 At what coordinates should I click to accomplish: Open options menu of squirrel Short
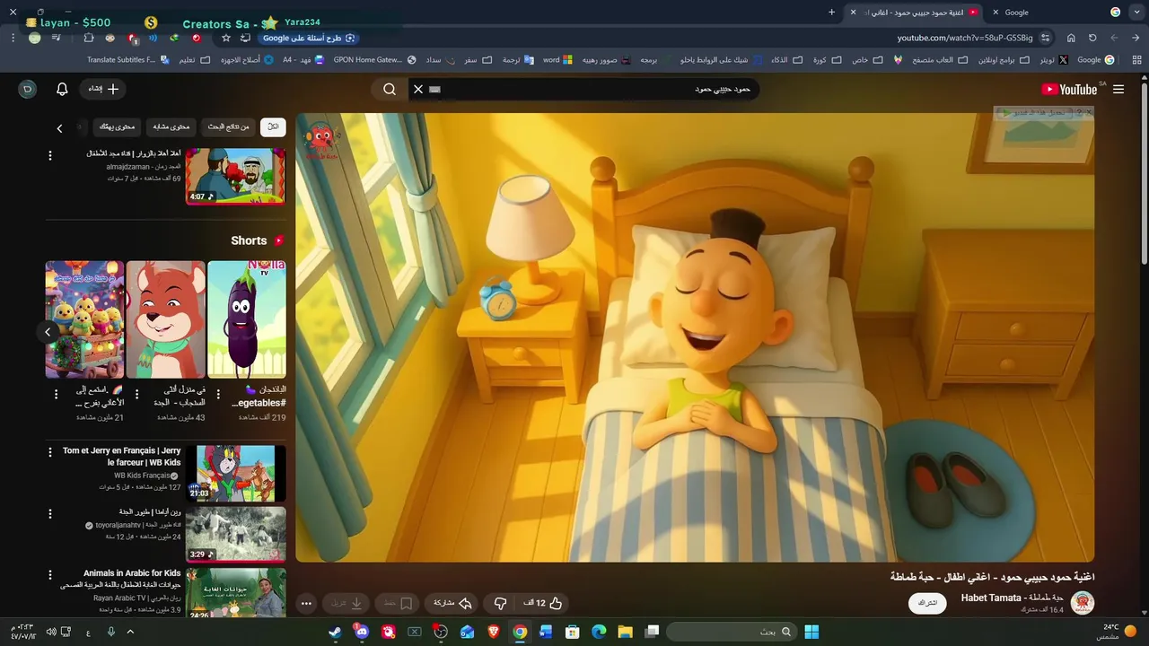coord(136,394)
